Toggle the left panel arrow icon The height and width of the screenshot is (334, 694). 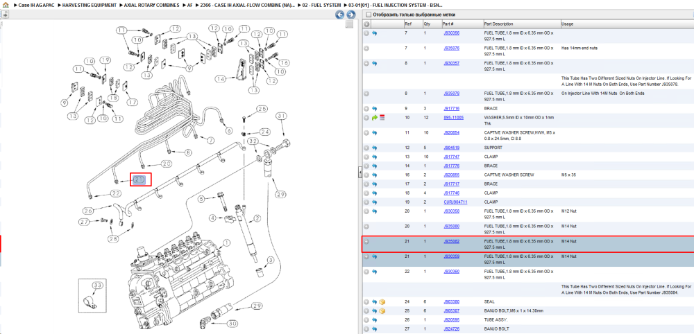[x=4, y=15]
